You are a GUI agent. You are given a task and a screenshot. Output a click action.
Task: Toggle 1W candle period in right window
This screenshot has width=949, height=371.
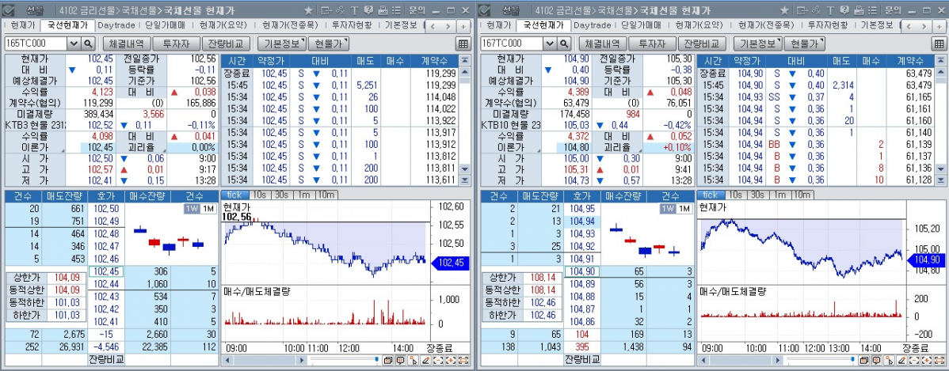pos(668,209)
